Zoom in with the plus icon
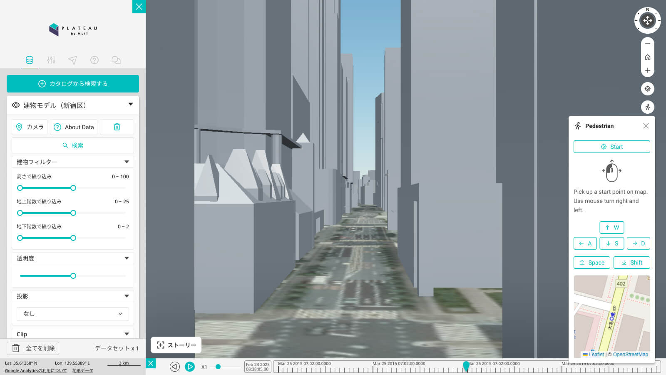The width and height of the screenshot is (666, 375). click(x=648, y=70)
